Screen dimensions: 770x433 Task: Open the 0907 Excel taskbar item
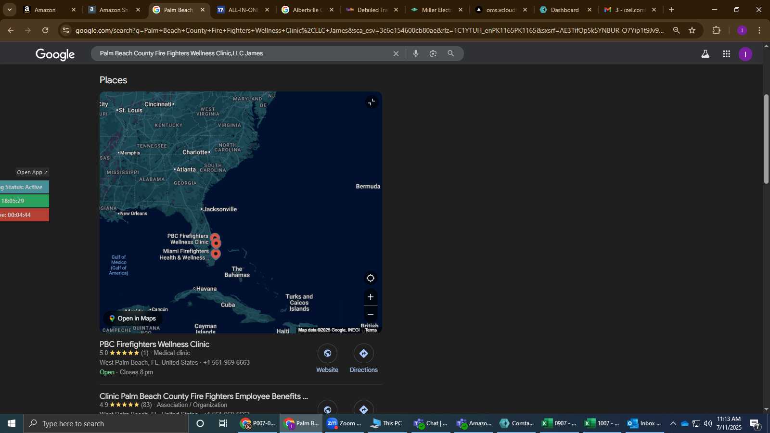559,423
